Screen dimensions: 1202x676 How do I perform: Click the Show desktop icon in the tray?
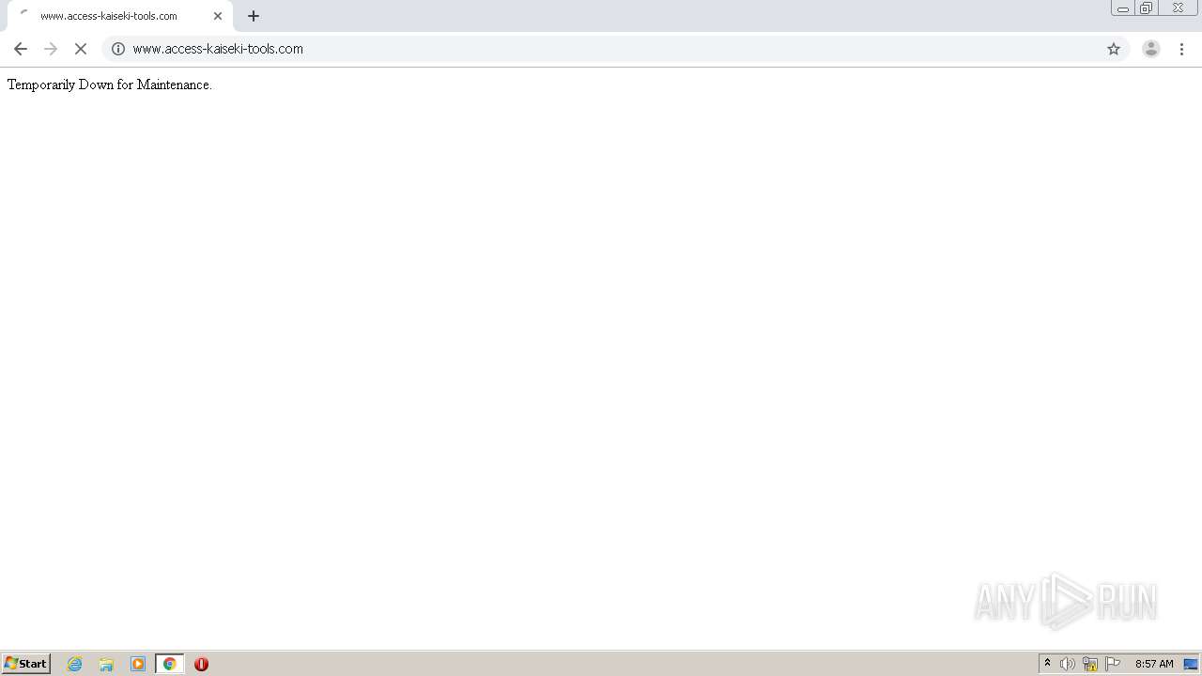1191,664
